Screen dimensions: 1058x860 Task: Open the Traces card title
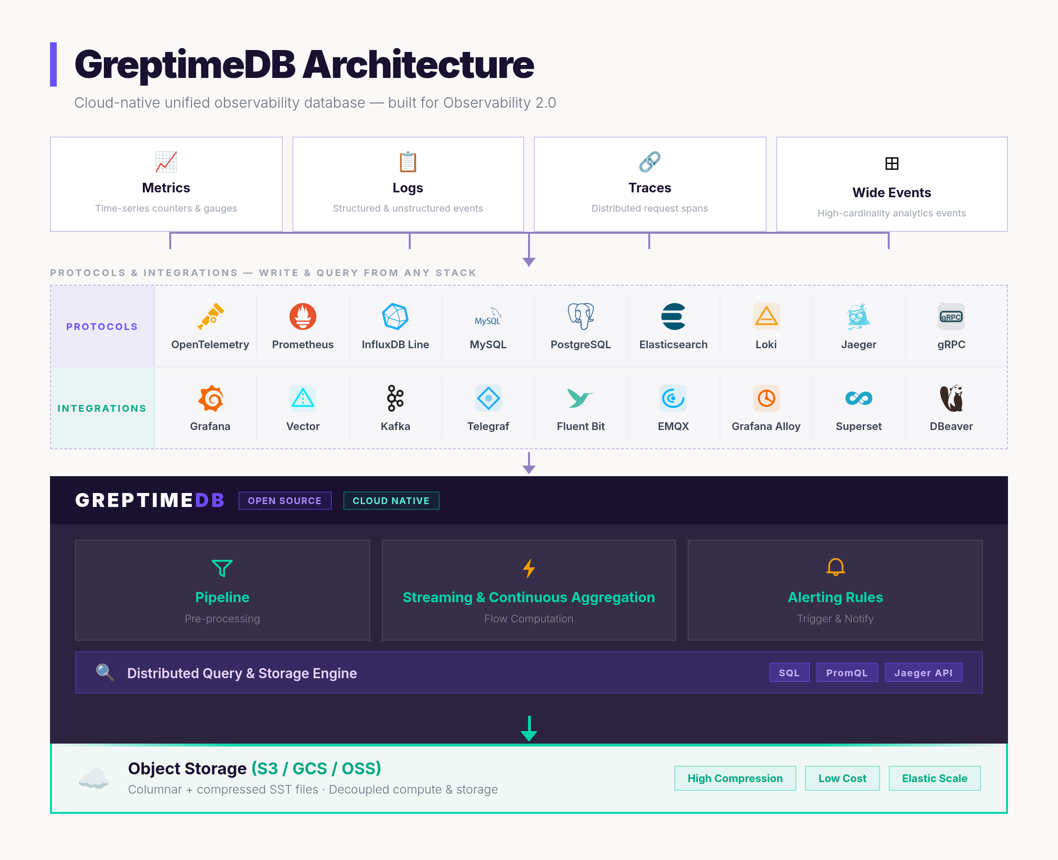click(649, 188)
